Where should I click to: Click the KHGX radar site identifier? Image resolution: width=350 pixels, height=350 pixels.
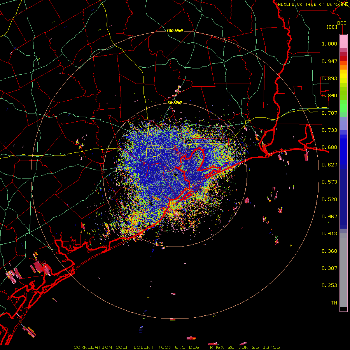[x=217, y=347]
